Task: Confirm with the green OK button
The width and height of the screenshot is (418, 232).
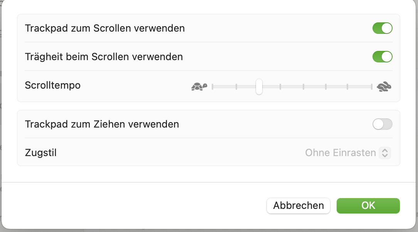Action: click(368, 206)
